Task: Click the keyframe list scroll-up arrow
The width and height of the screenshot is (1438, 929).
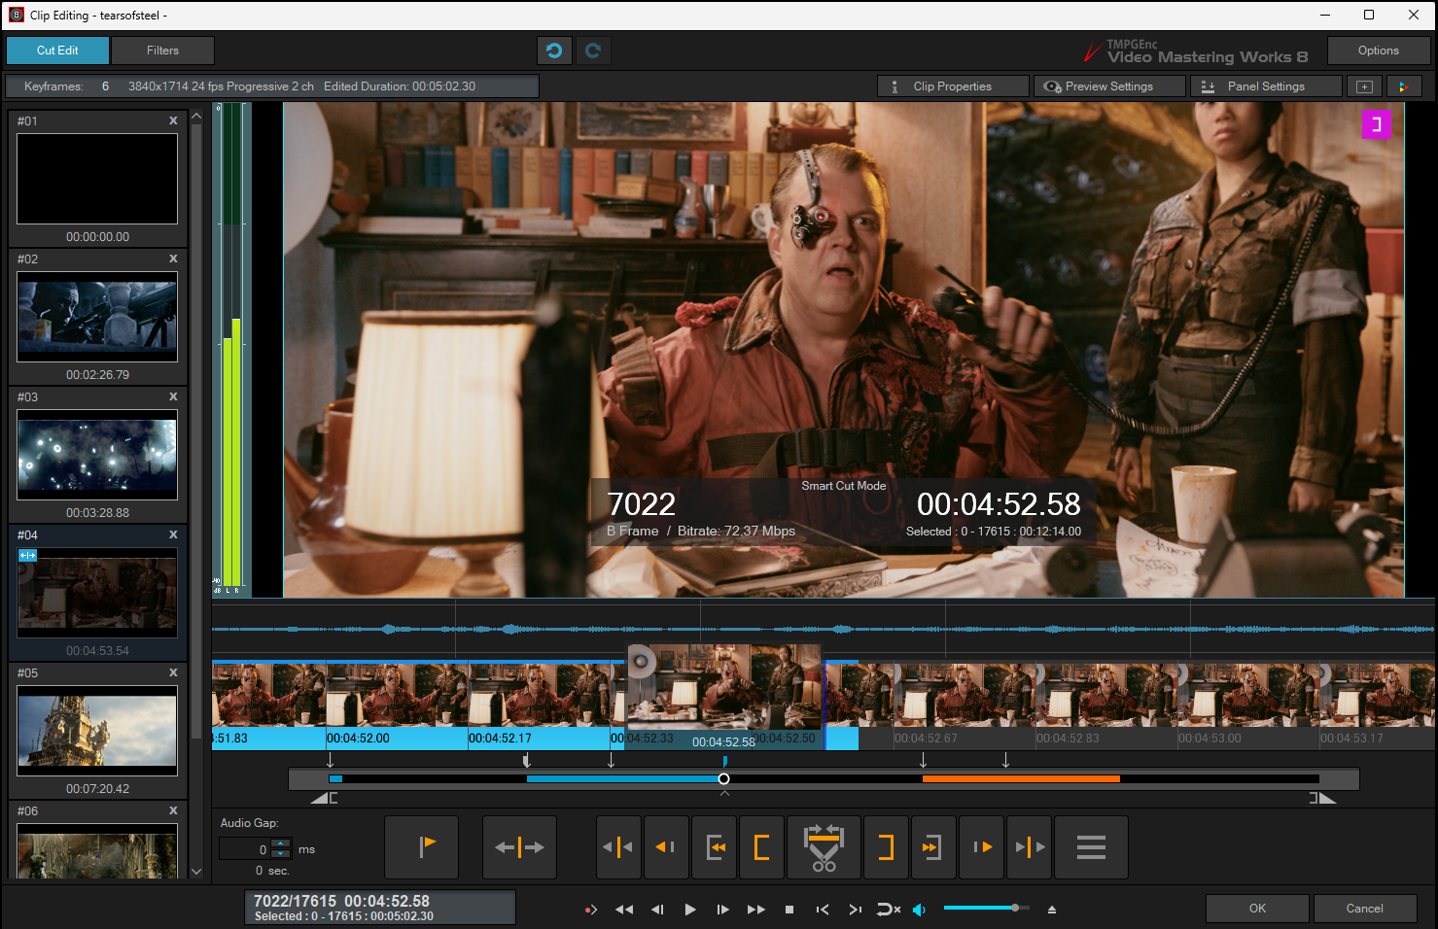Action: [196, 116]
